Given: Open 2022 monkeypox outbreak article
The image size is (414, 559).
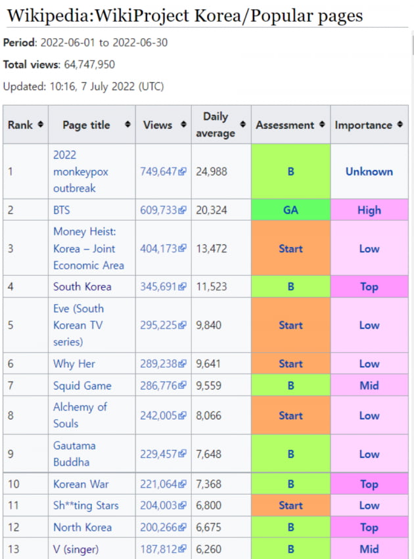Looking at the screenshot, I should click(81, 171).
